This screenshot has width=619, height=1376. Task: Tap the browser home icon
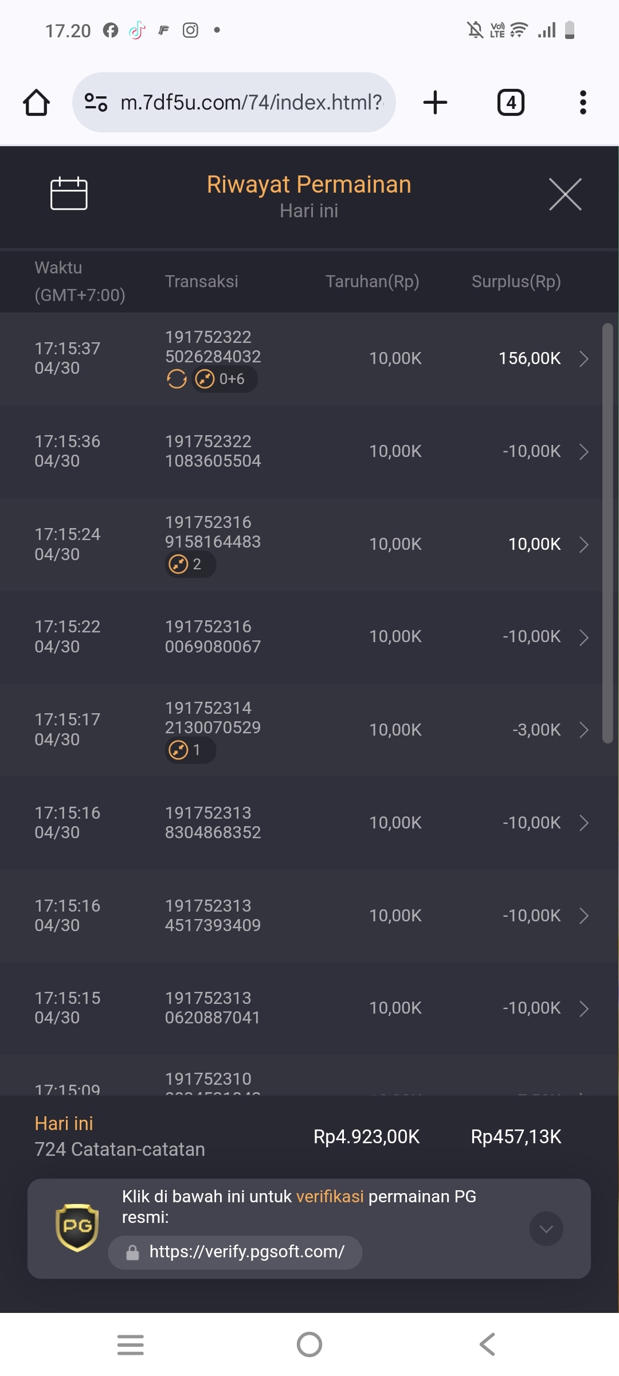tap(36, 103)
